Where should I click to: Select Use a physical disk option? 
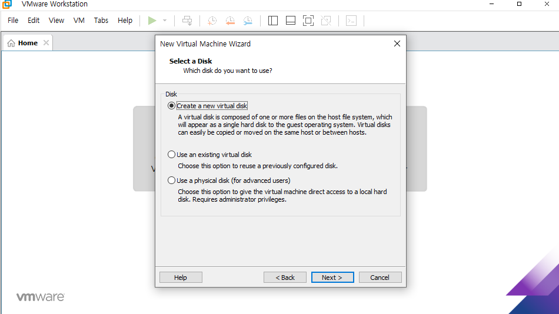tap(229, 181)
